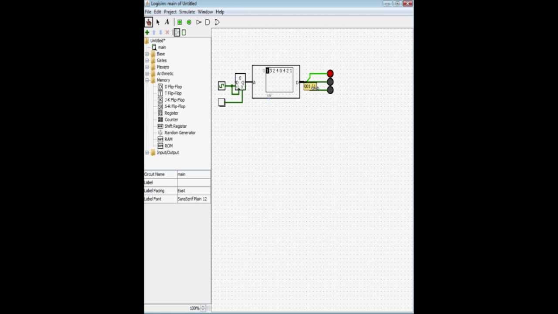The width and height of the screenshot is (558, 314).
Task: Expand the Base library
Action: [x=147, y=54]
